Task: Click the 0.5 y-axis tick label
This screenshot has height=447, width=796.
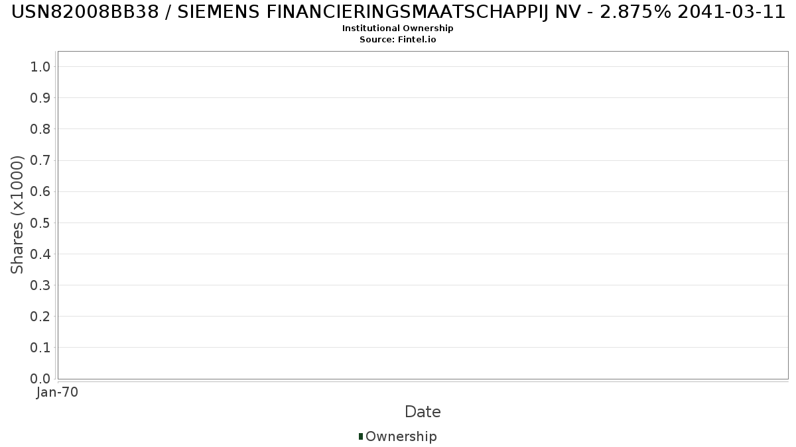Action: [40, 223]
